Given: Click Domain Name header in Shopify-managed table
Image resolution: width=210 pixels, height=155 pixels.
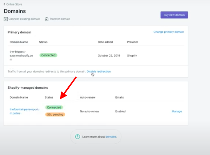Looking at the screenshot, I should point(19,98).
